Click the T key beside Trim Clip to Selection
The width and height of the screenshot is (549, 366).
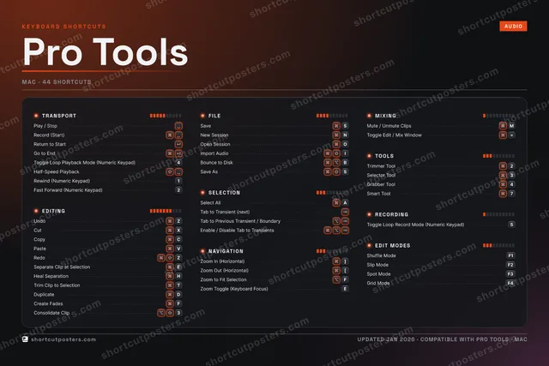coord(178,285)
